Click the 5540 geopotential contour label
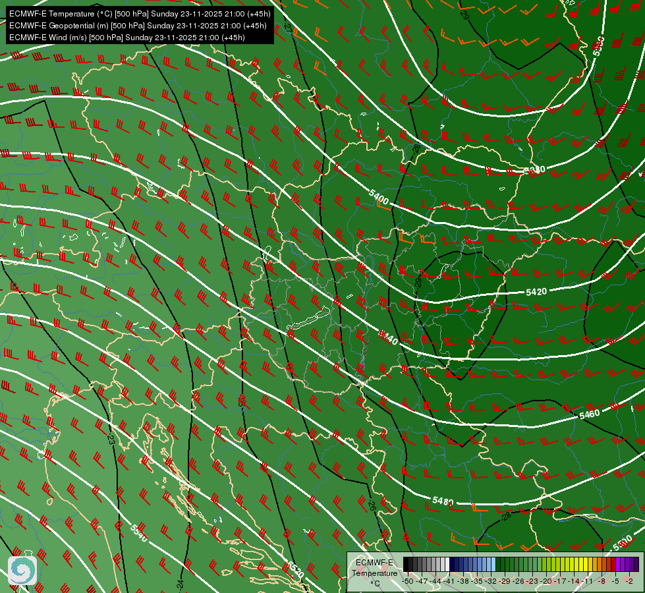This screenshot has height=593, width=645. tap(138, 533)
